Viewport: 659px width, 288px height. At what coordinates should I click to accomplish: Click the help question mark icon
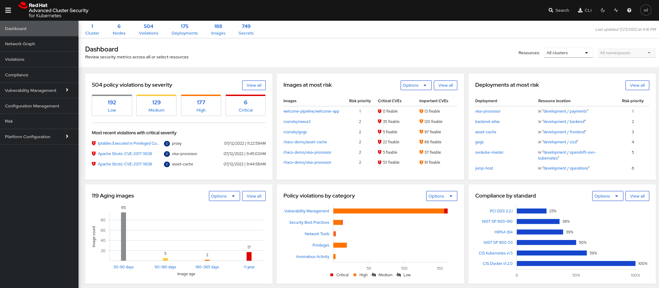point(629,10)
